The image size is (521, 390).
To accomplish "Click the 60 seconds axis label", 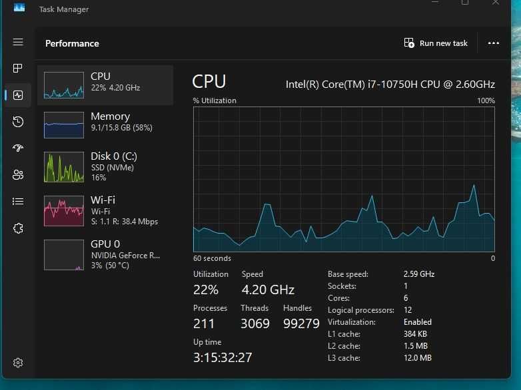I will coord(212,258).
